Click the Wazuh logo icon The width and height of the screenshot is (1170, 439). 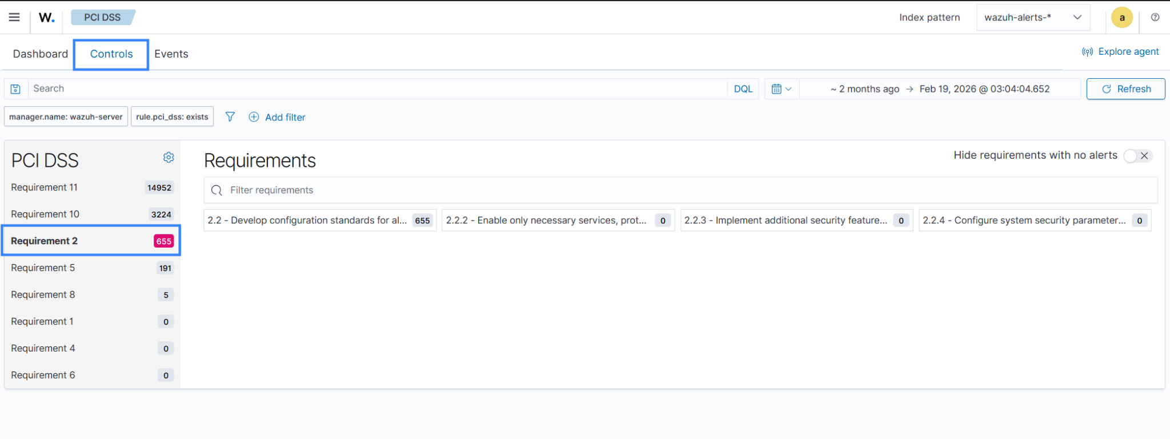tap(46, 18)
